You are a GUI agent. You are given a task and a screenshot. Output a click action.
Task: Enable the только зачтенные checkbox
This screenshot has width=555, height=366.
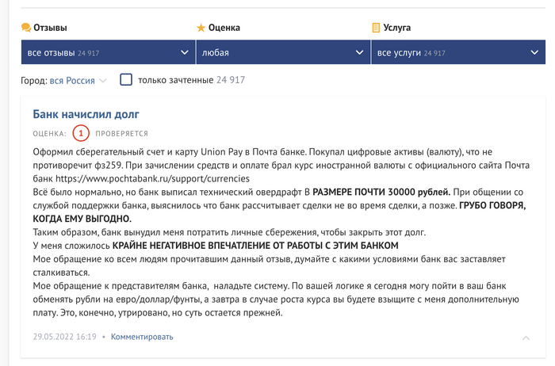[126, 79]
